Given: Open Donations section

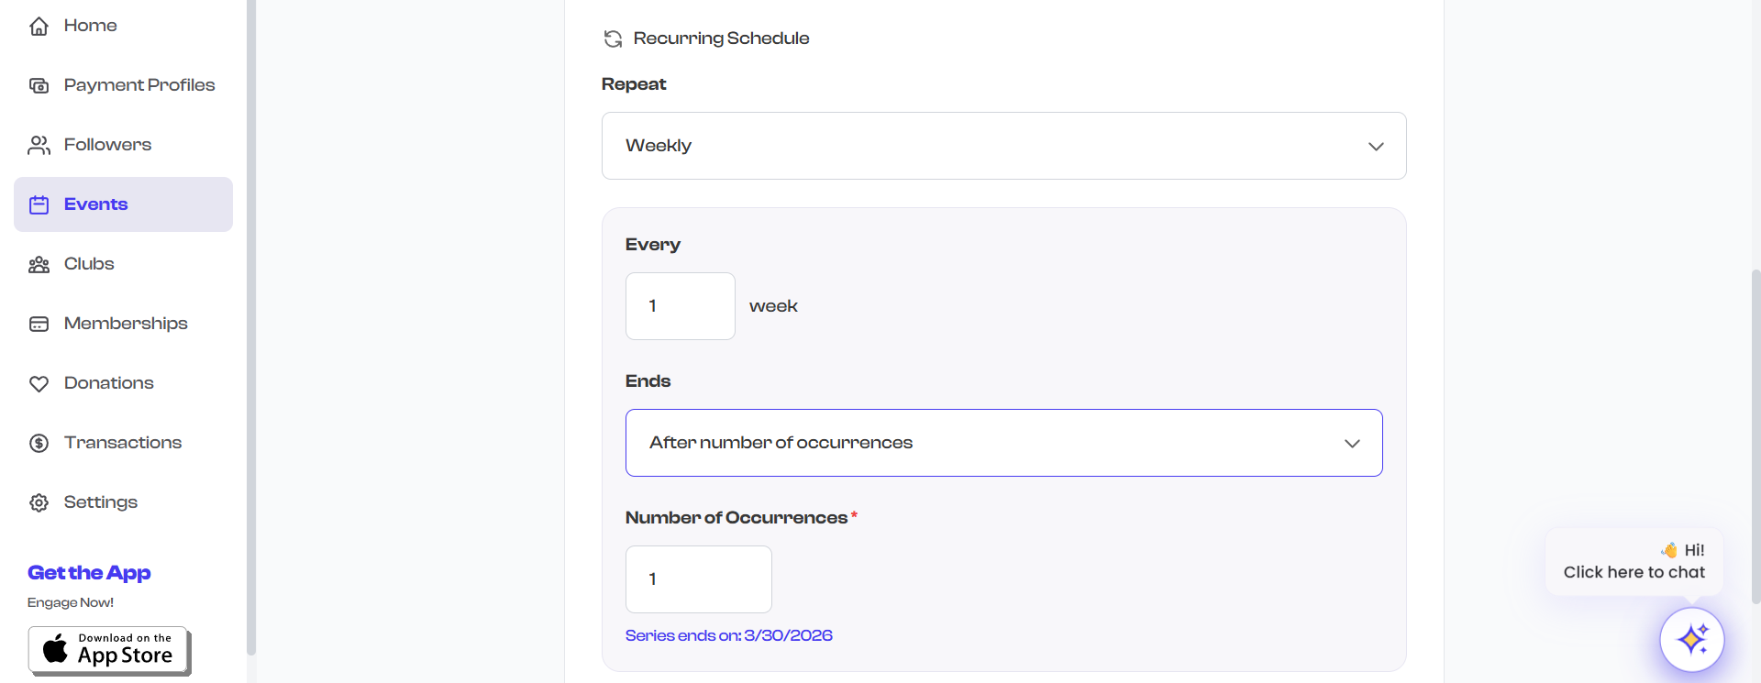Looking at the screenshot, I should (x=123, y=383).
